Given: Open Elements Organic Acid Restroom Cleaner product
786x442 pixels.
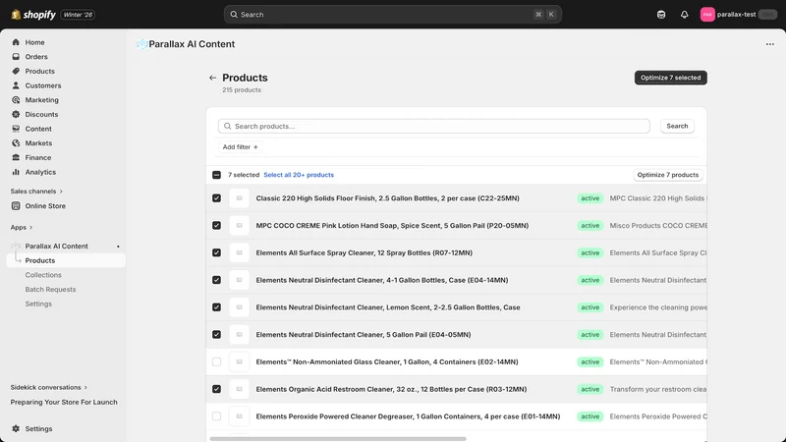Looking at the screenshot, I should click(391, 389).
